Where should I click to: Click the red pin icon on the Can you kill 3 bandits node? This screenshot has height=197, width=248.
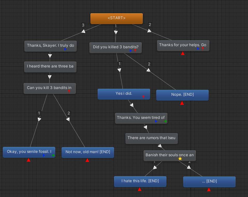click(69, 92)
